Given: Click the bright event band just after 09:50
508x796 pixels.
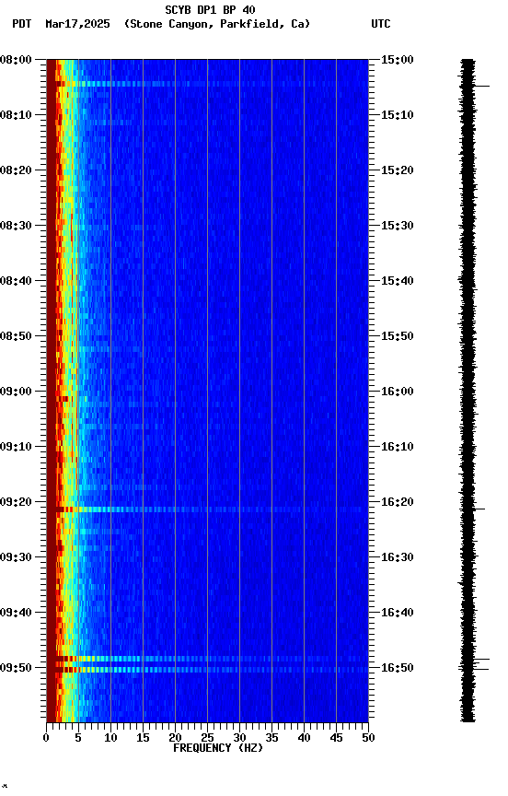Looking at the screenshot, I should click(207, 670).
